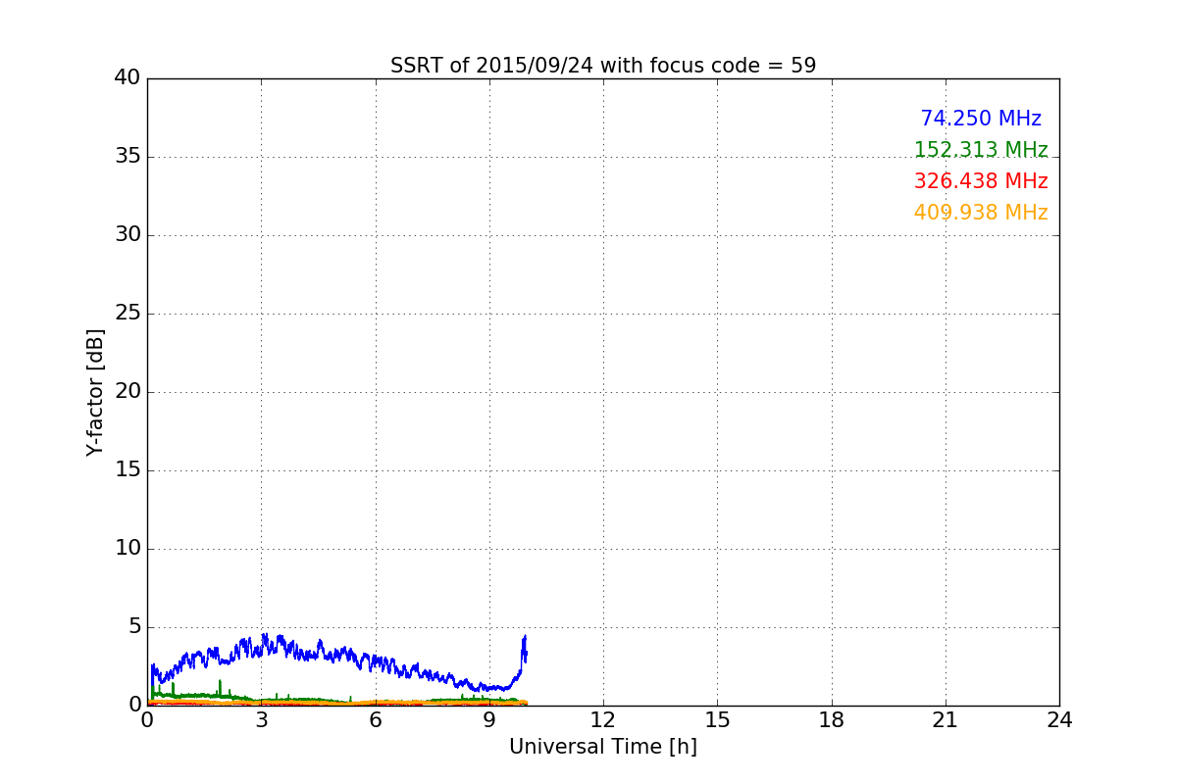The width and height of the screenshot is (1177, 784).
Task: Click the 'Y-factor [dB]' axis label
Action: 95,392
